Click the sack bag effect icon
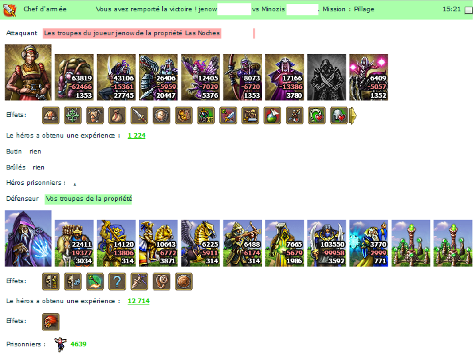The width and height of the screenshot is (474, 355). coord(117,116)
